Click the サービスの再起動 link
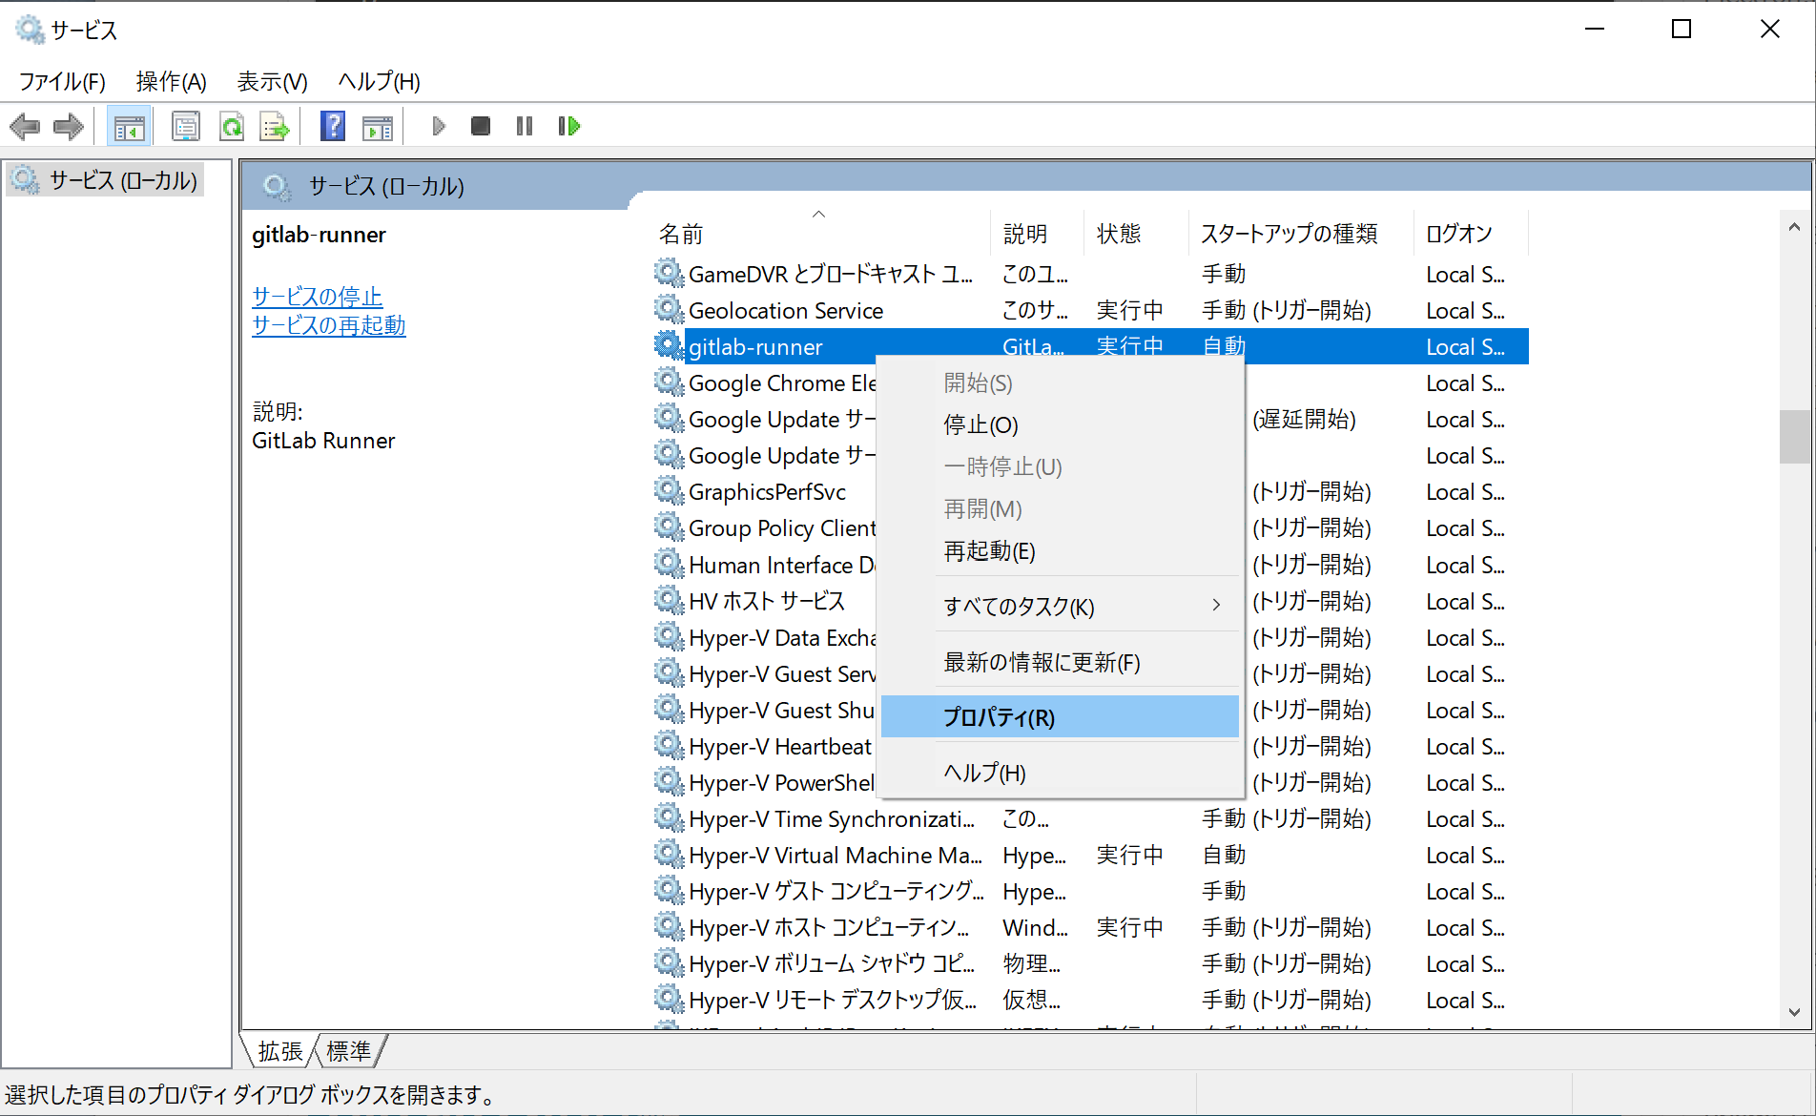The width and height of the screenshot is (1816, 1116). pos(328,325)
